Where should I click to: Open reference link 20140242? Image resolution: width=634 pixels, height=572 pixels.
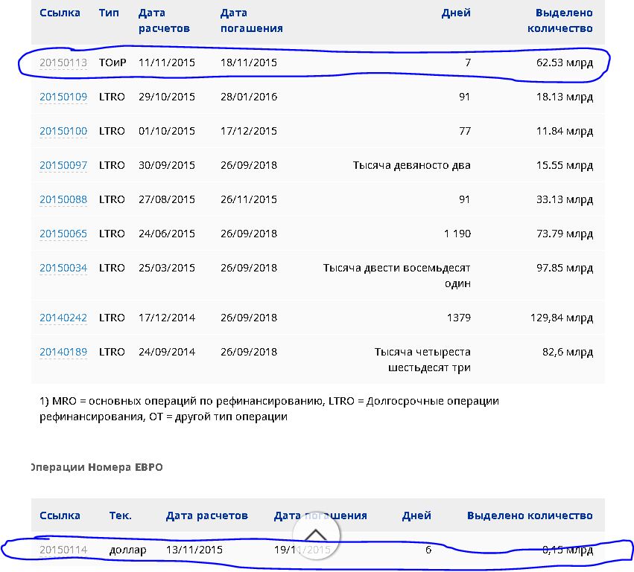click(x=63, y=318)
